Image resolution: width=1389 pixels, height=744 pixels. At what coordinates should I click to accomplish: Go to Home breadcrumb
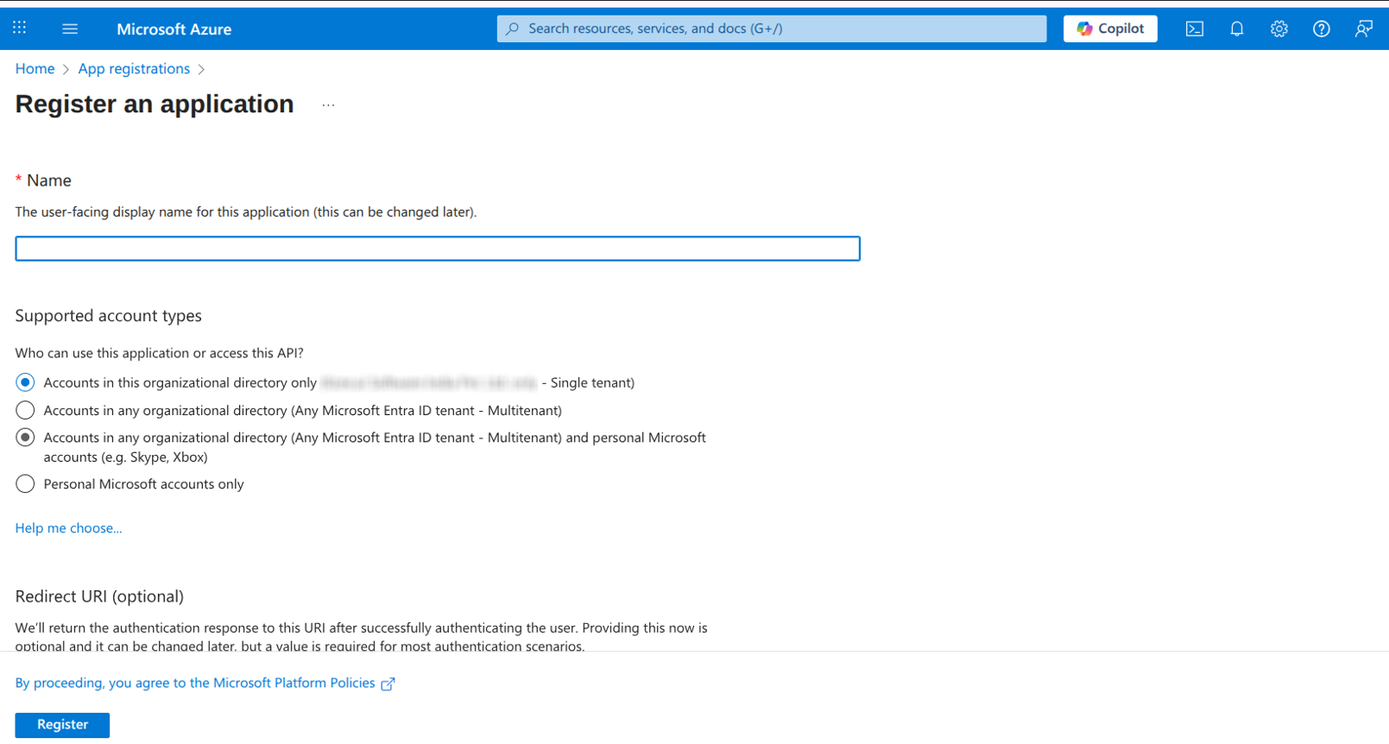point(35,68)
